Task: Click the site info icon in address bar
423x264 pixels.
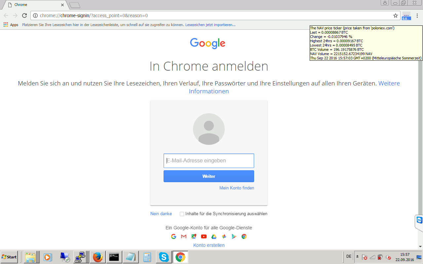Action: pyautogui.click(x=35, y=16)
